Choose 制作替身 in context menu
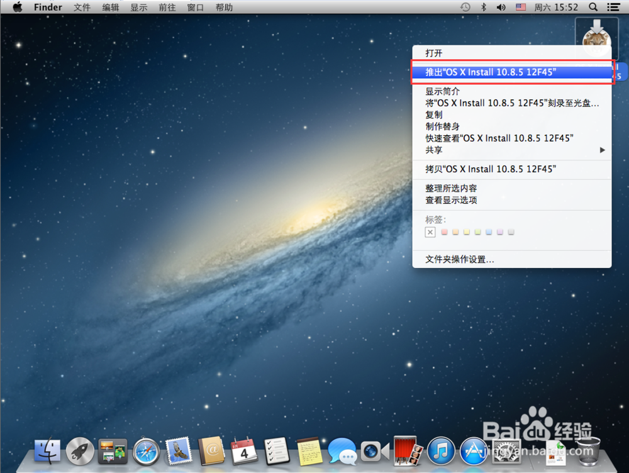The height and width of the screenshot is (473, 629). tap(512, 126)
